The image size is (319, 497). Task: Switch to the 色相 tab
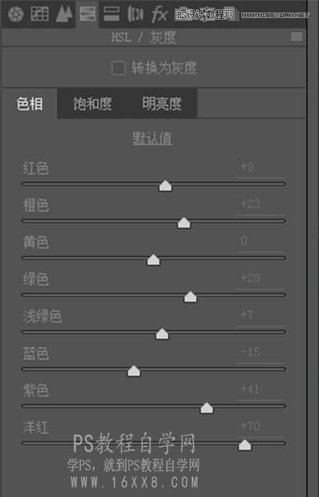(x=30, y=103)
